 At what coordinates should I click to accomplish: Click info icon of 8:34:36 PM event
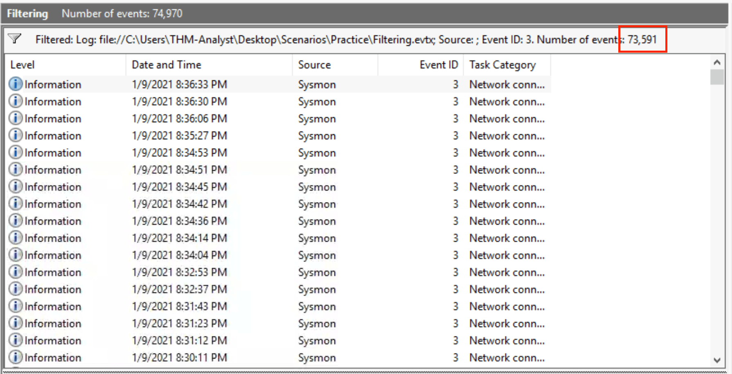[x=16, y=221]
